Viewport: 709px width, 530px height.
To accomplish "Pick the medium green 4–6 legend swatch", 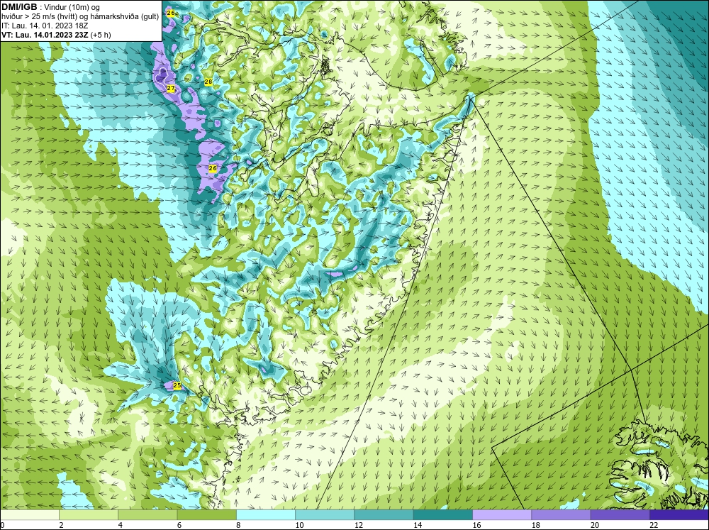I will [147, 515].
